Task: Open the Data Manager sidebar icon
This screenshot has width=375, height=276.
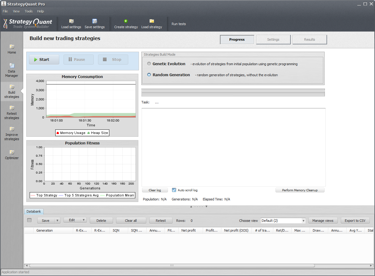Action: pos(12,65)
